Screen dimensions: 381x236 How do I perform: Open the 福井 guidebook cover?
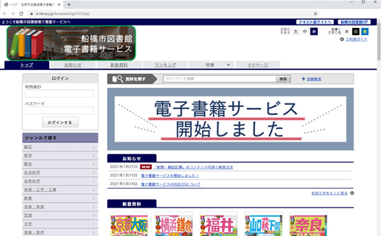tap(219, 224)
